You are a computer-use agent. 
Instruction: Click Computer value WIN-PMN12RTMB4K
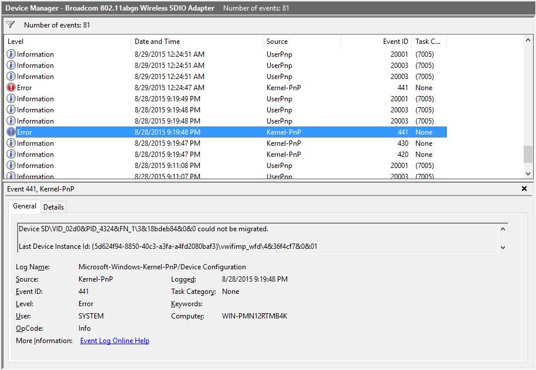[x=254, y=316]
